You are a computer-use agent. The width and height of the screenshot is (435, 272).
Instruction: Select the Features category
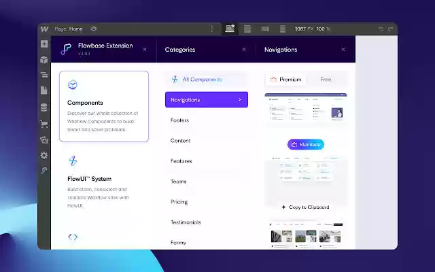[x=181, y=161]
